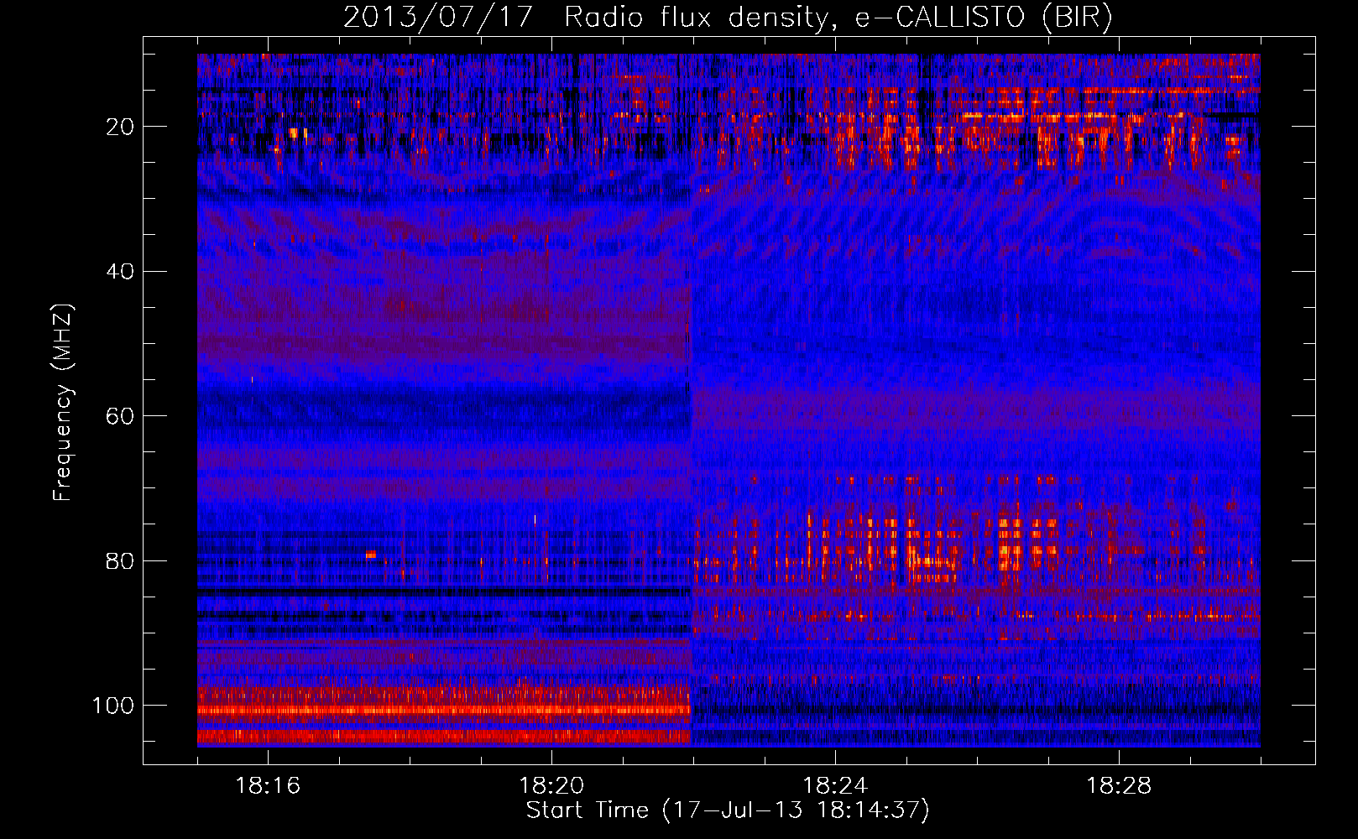Click the 20 MHz frequency tick label
Image resolution: width=1358 pixels, height=839 pixels.
coord(121,127)
